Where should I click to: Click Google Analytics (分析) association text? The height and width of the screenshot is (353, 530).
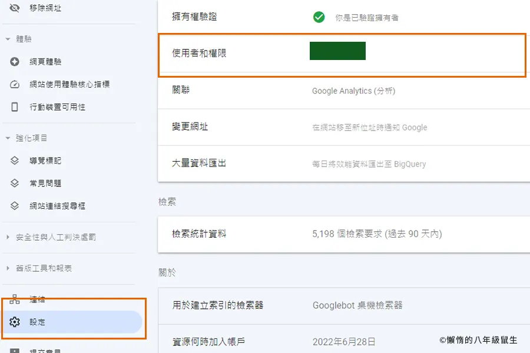pyautogui.click(x=353, y=91)
